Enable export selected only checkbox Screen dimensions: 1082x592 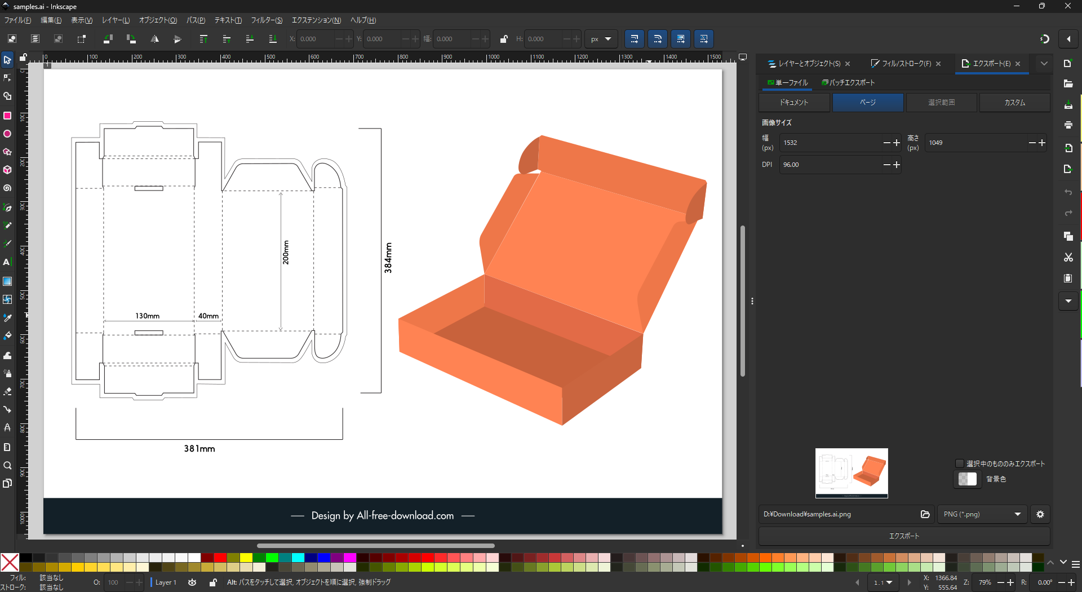pos(959,463)
